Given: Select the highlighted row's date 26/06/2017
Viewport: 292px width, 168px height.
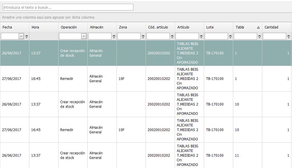Looking at the screenshot, I should pos(12,53).
